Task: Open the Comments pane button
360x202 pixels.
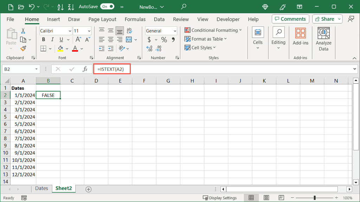Action: [290, 19]
